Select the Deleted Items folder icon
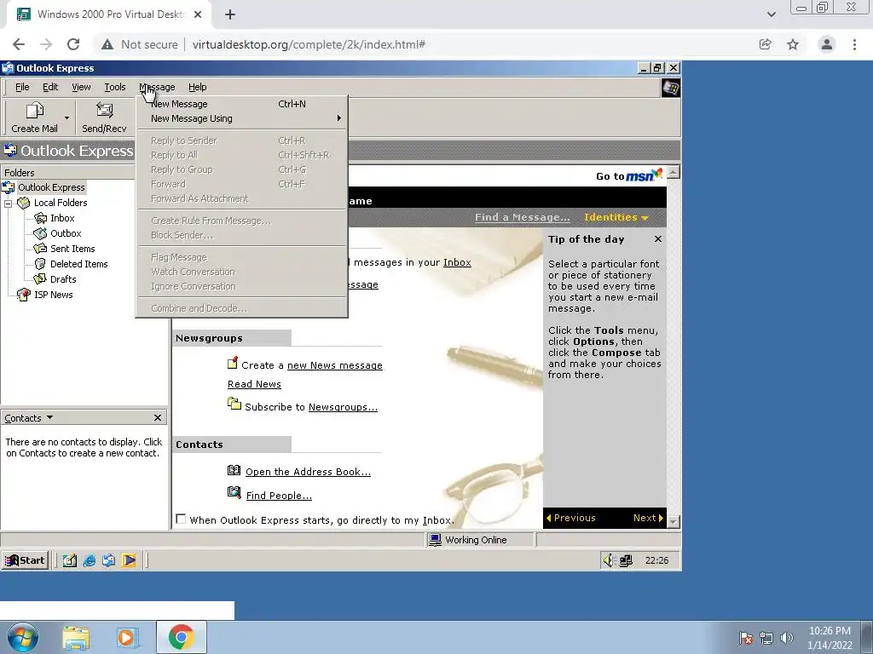This screenshot has height=654, width=873. pyautogui.click(x=41, y=264)
